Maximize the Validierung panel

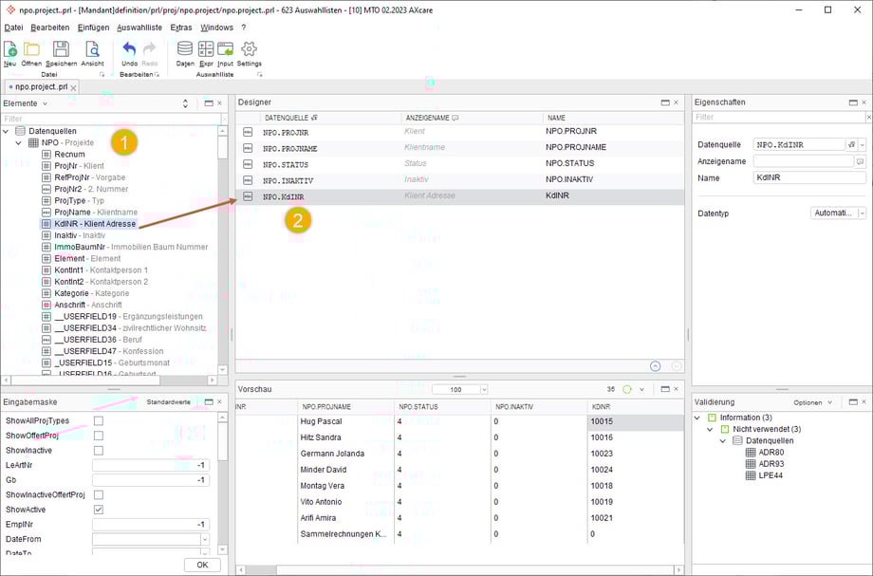point(853,401)
